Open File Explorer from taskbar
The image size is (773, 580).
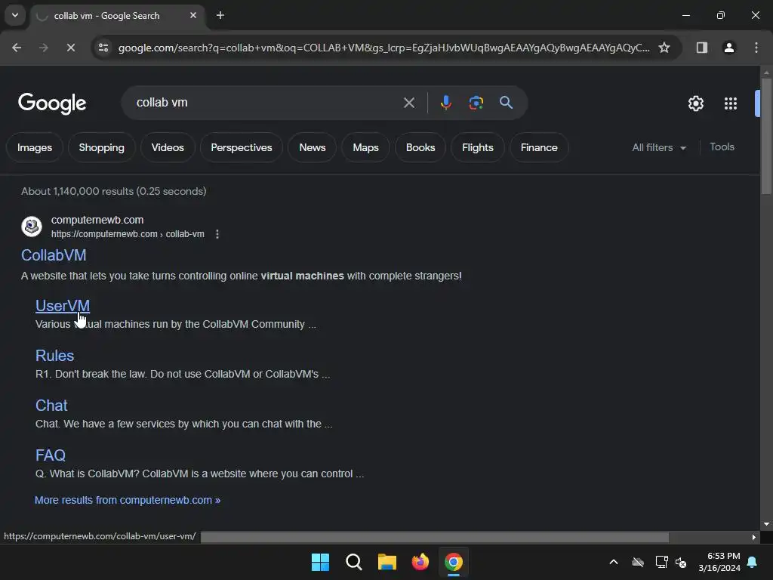tap(387, 562)
